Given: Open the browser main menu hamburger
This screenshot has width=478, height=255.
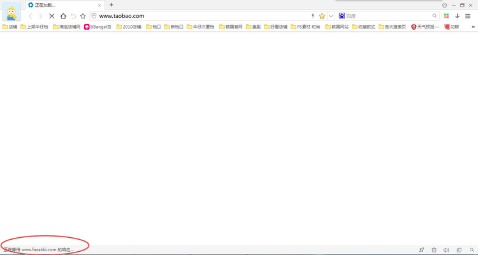Looking at the screenshot, I should (468, 16).
